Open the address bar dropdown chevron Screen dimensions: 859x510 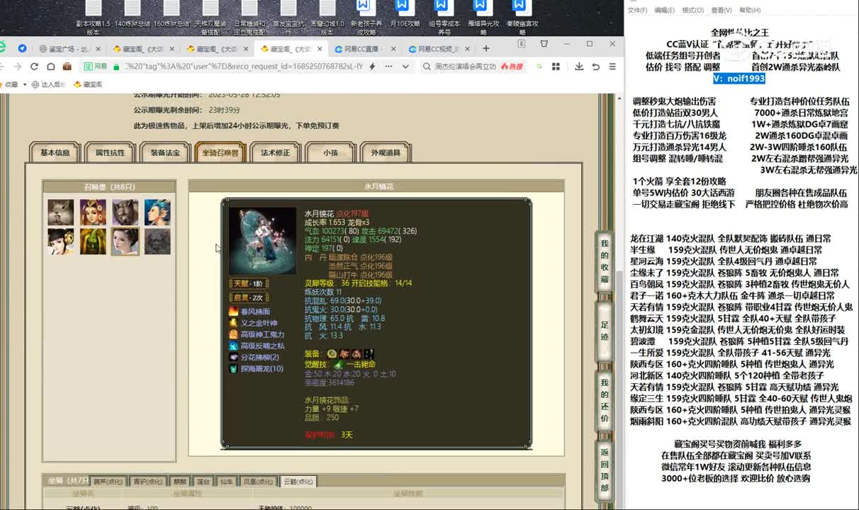[405, 67]
